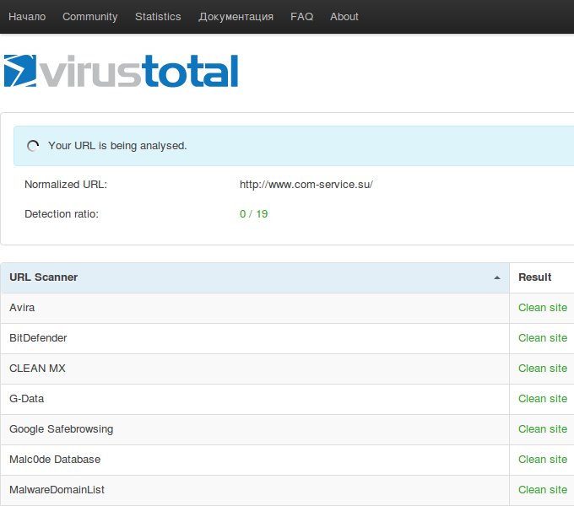Go to the Statistics page
The image size is (574, 506).
(x=158, y=17)
